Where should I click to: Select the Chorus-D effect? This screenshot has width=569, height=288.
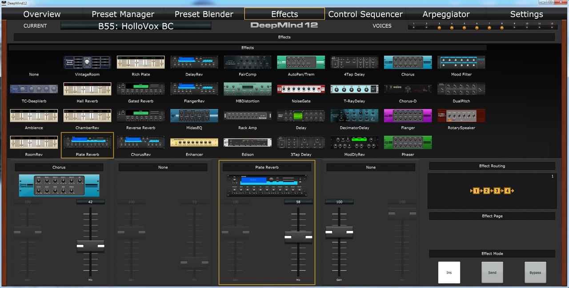point(408,89)
